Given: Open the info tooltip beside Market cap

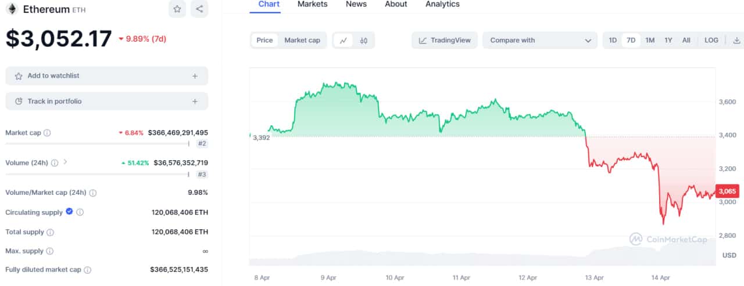Looking at the screenshot, I should [x=47, y=133].
